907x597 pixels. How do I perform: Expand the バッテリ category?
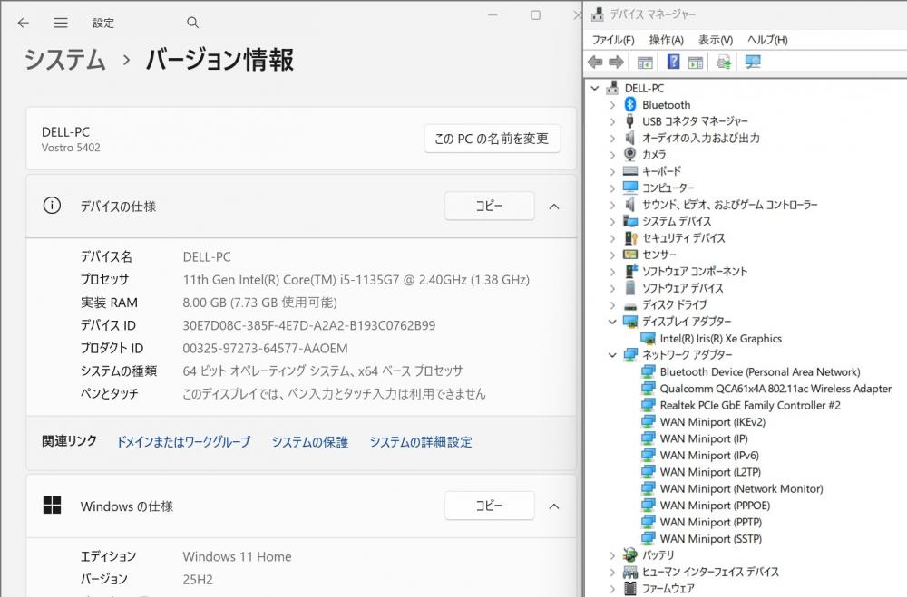(x=612, y=555)
